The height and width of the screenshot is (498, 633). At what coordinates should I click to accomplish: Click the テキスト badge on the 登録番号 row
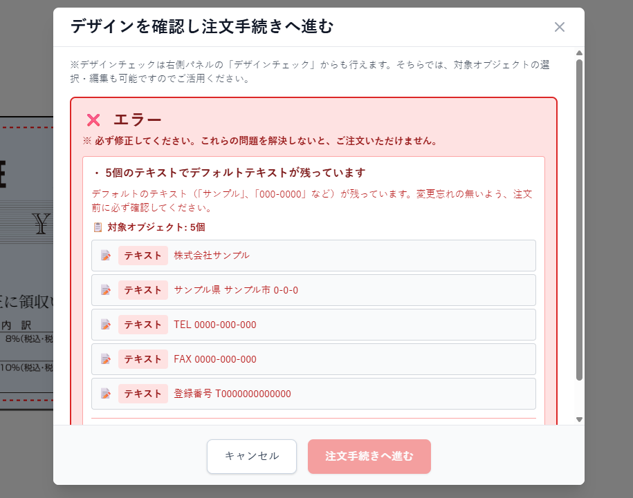click(143, 393)
